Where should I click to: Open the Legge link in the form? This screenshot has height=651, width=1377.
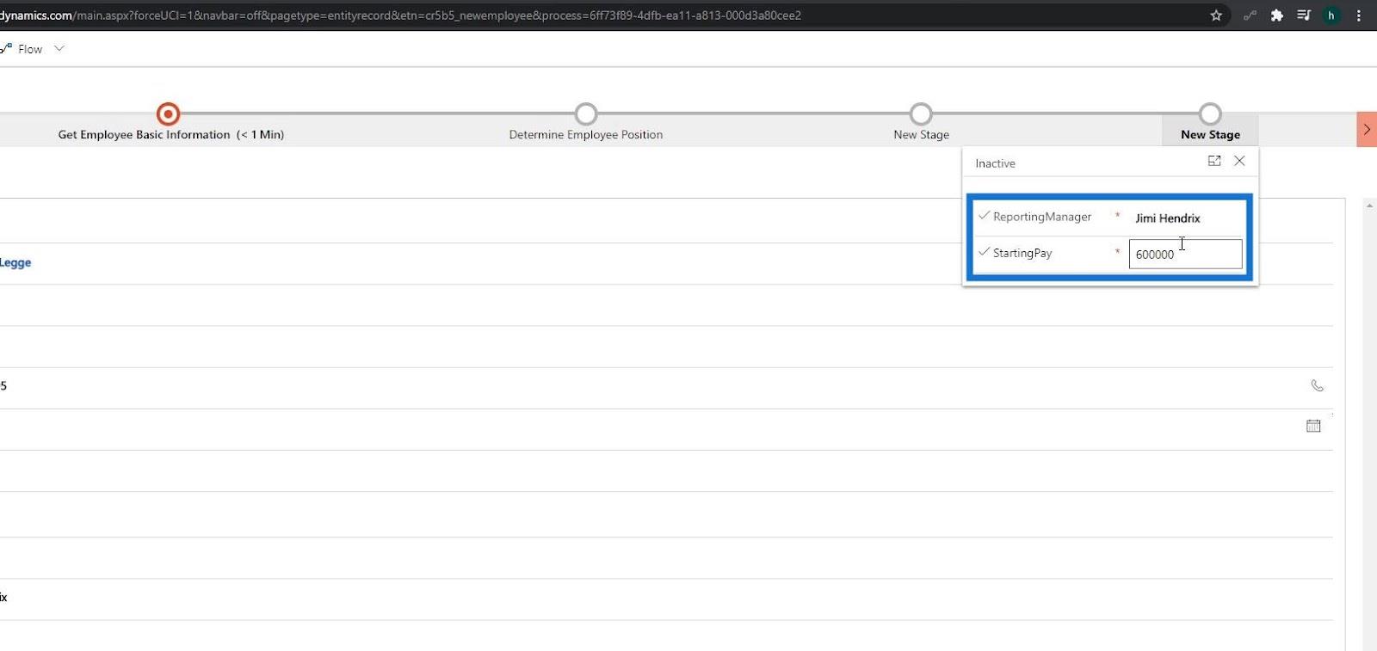tap(15, 262)
